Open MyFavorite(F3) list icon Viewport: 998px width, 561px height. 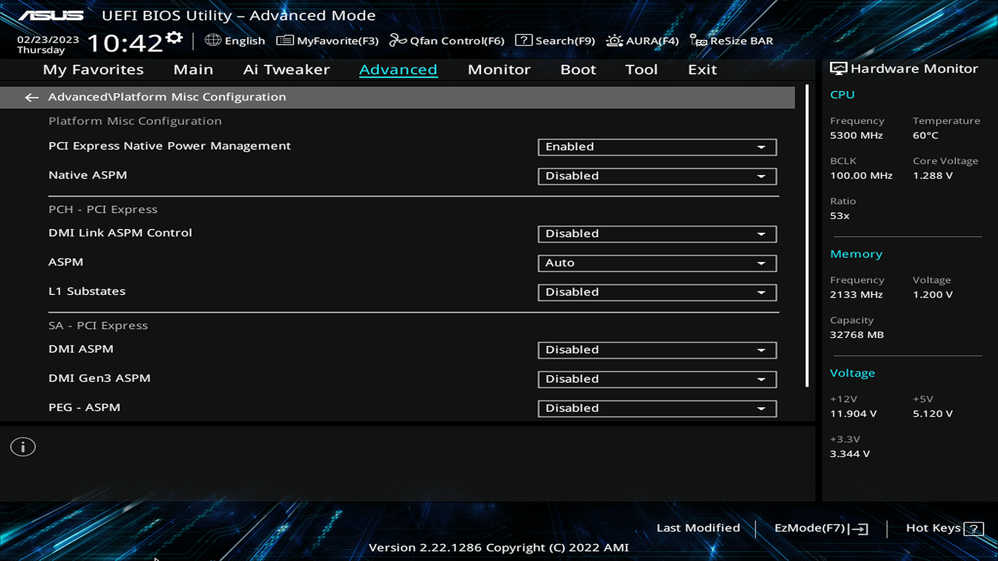(284, 41)
